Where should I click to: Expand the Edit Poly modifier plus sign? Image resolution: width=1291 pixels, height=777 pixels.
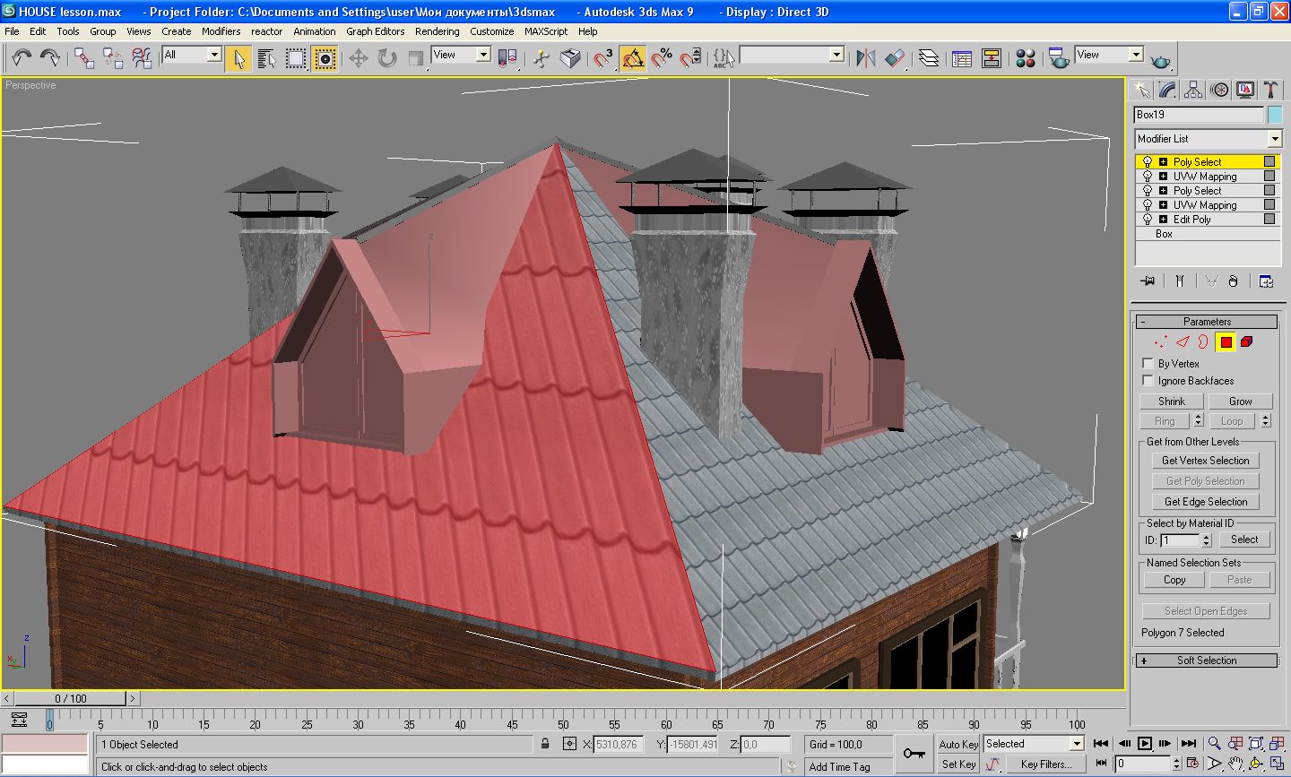click(1163, 220)
